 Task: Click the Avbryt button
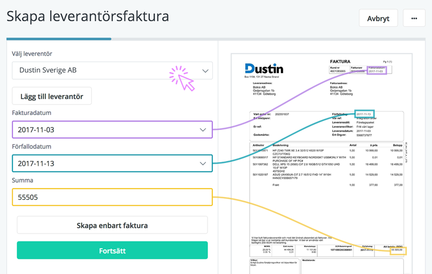[x=378, y=19]
